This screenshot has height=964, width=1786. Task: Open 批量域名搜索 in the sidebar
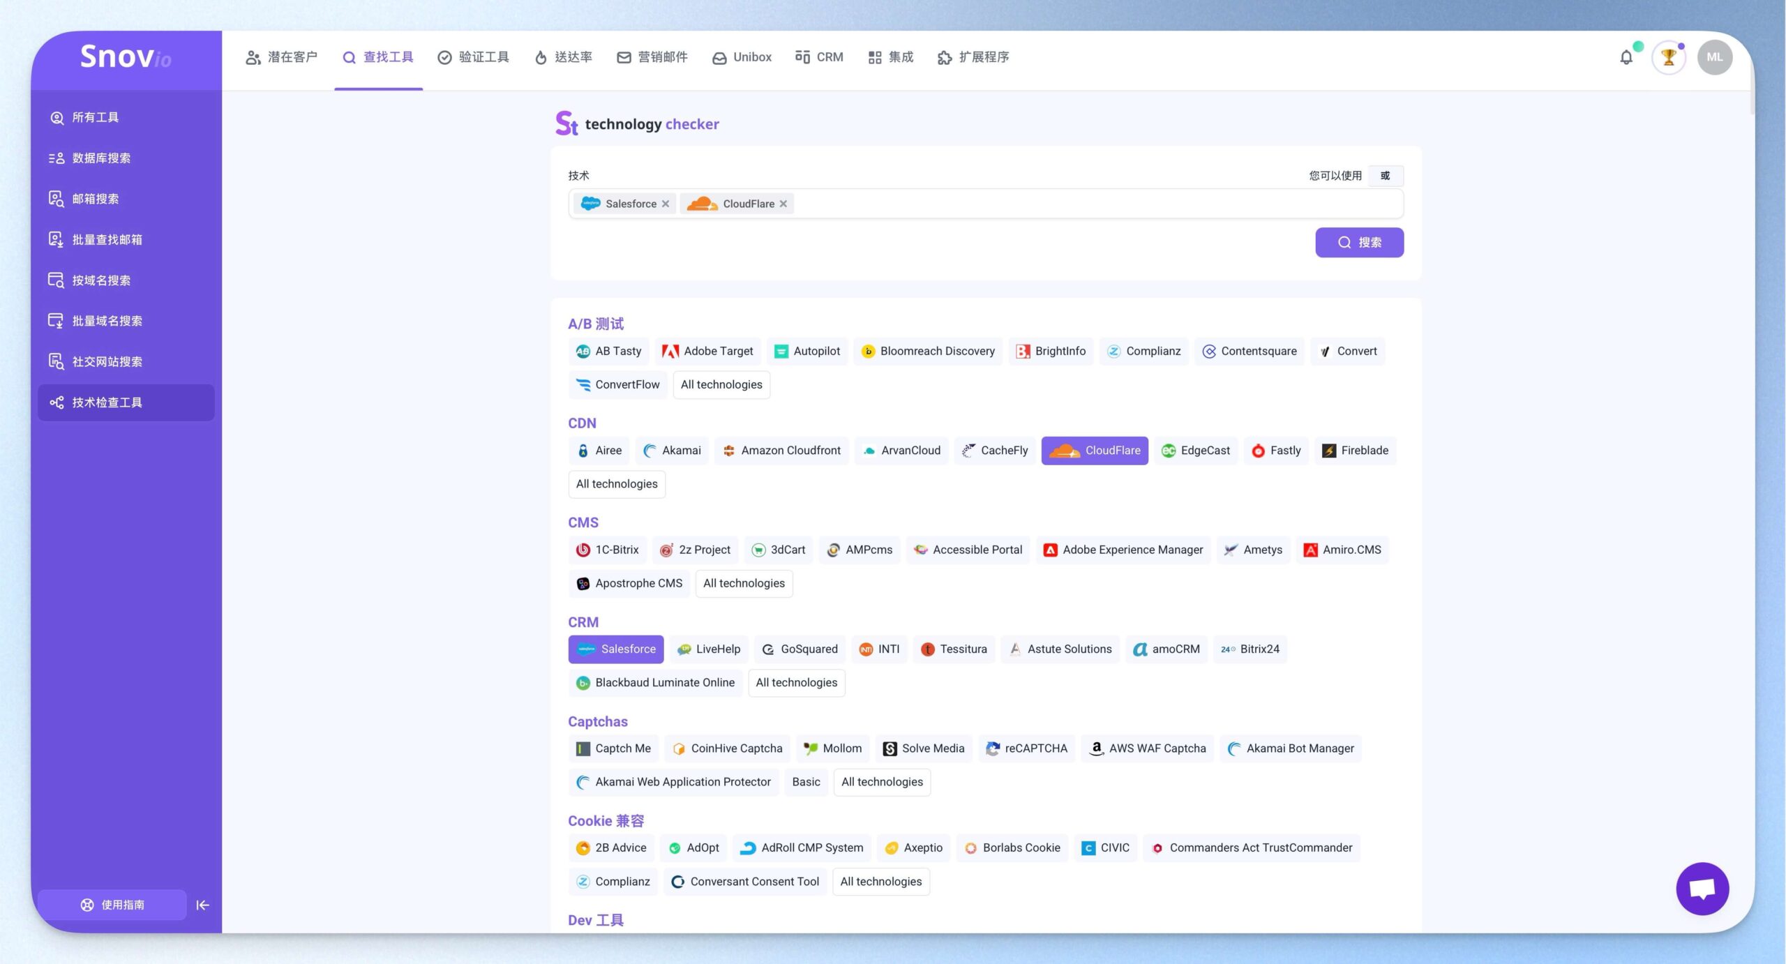(126, 321)
